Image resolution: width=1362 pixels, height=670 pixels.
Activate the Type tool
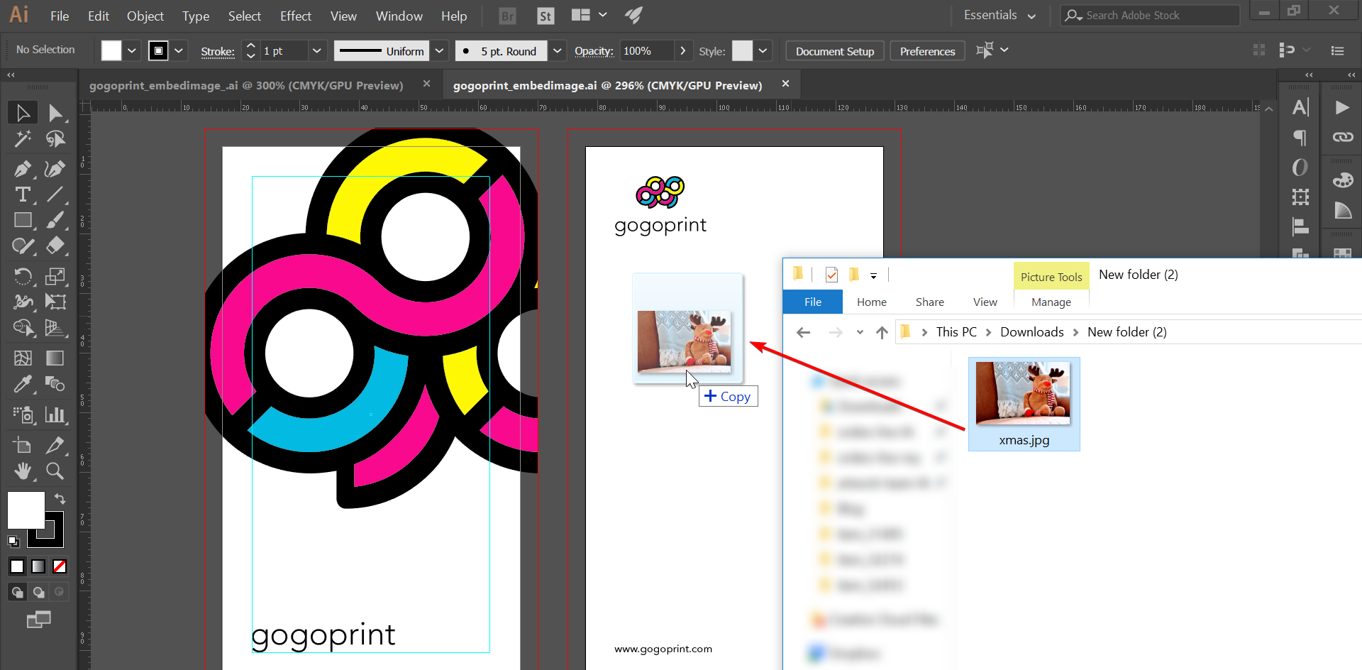click(x=23, y=194)
